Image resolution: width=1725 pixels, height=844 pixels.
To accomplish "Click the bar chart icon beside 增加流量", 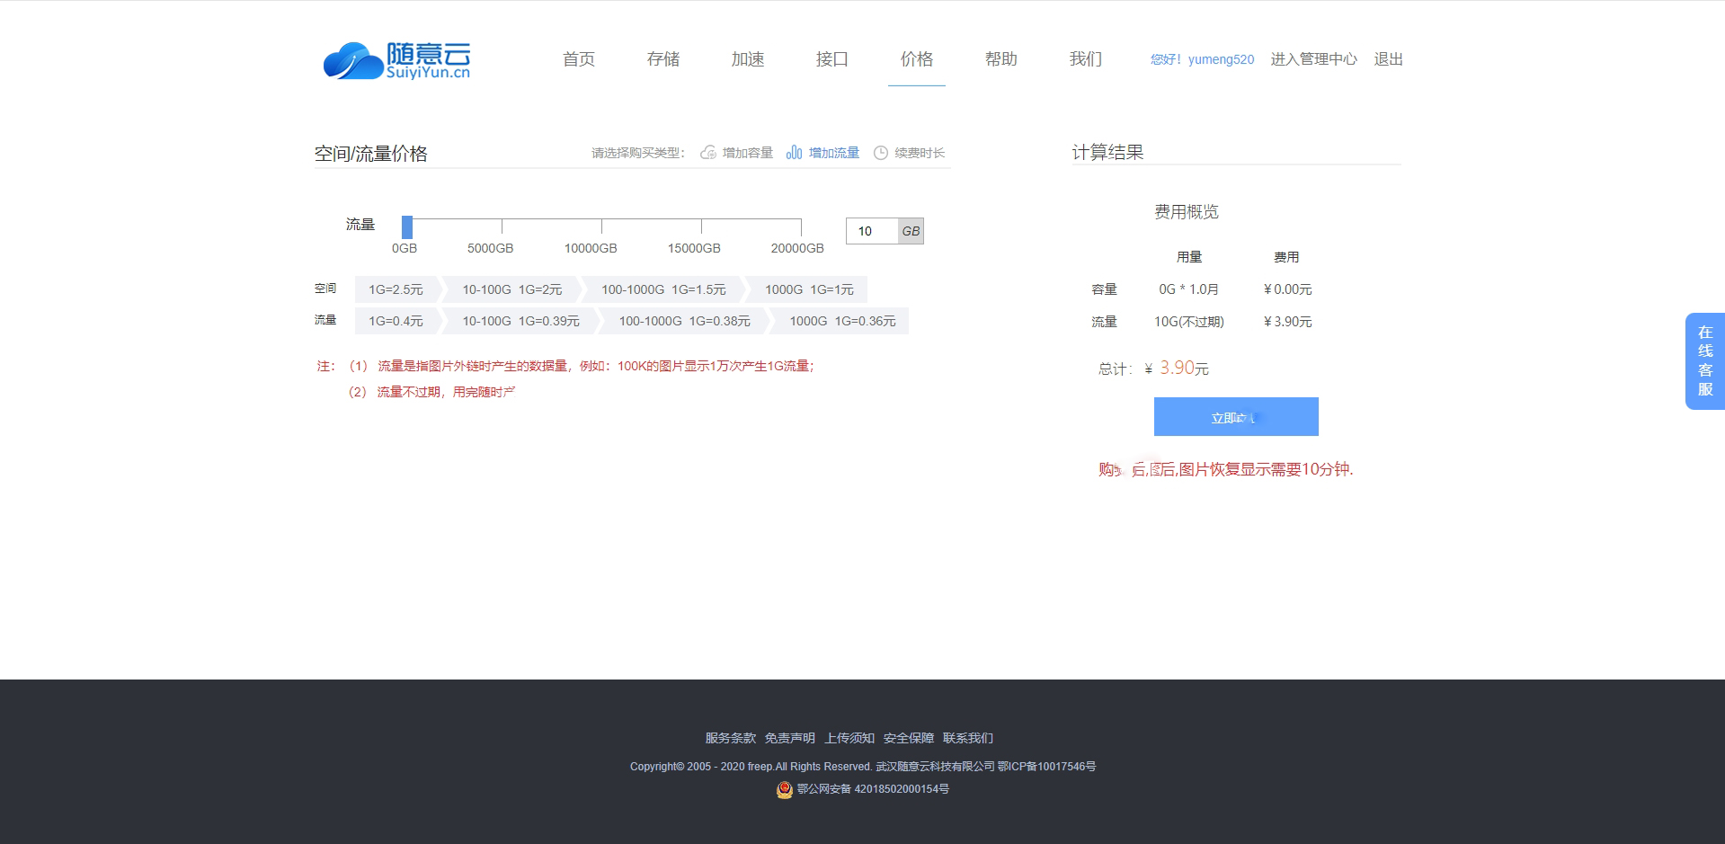I will (x=794, y=153).
